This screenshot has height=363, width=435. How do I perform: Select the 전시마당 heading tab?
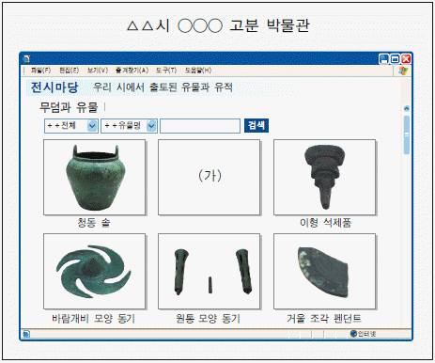pos(54,87)
